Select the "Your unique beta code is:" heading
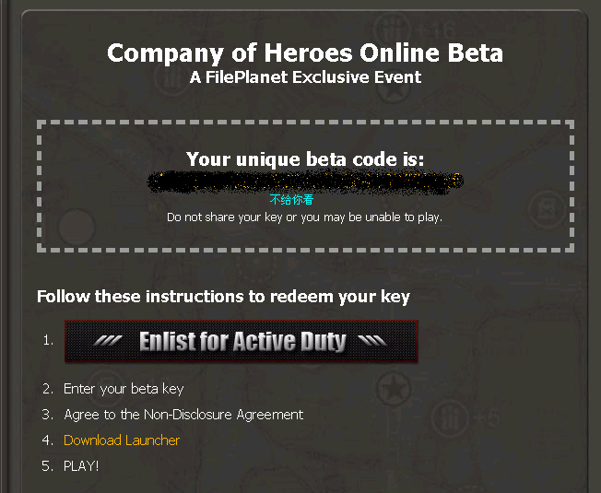 305,159
